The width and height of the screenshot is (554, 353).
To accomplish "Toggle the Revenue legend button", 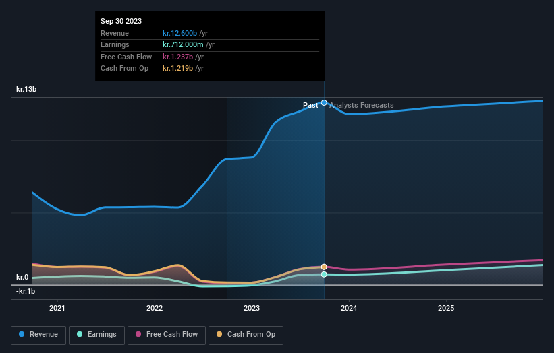I will coord(38,335).
